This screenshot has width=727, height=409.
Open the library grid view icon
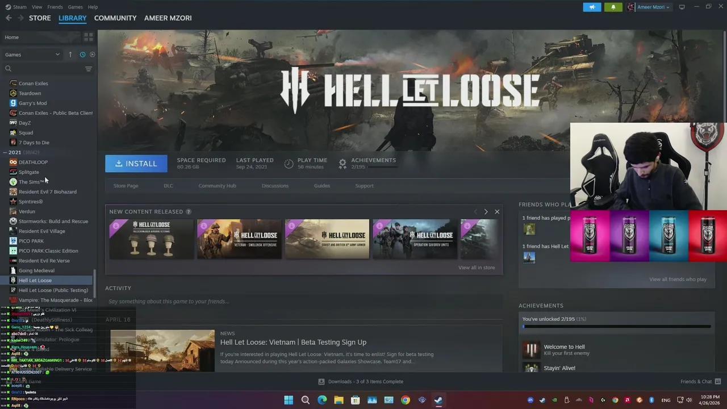point(88,37)
